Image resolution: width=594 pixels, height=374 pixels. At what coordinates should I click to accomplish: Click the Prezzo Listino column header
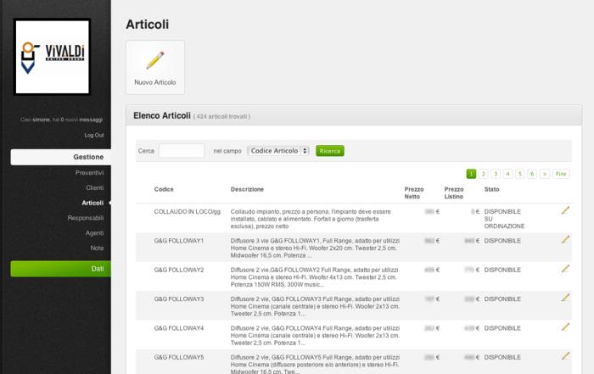pyautogui.click(x=454, y=193)
